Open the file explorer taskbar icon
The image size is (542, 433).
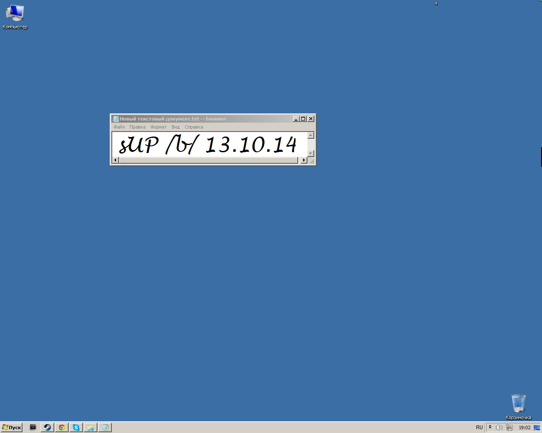90,428
